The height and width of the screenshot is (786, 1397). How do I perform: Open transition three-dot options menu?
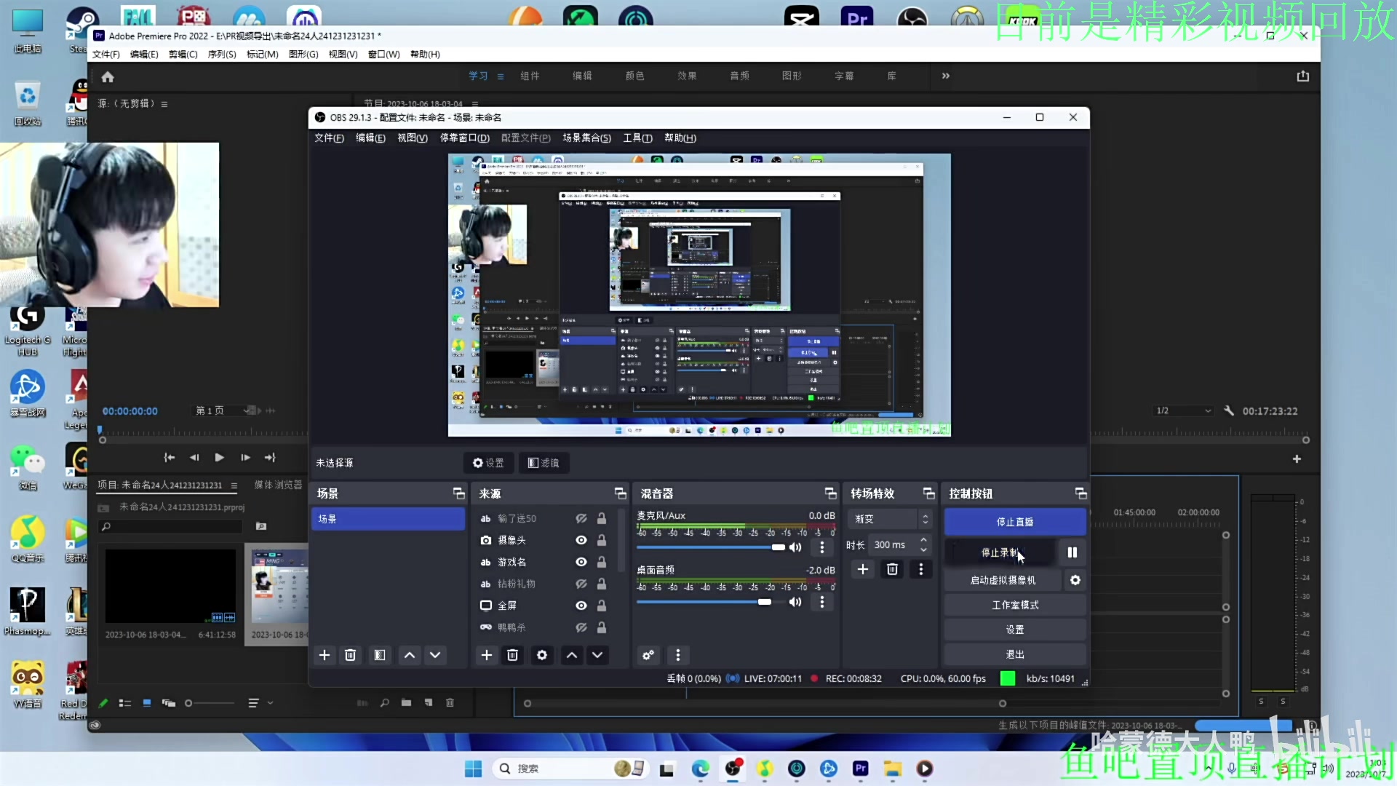[x=921, y=569]
